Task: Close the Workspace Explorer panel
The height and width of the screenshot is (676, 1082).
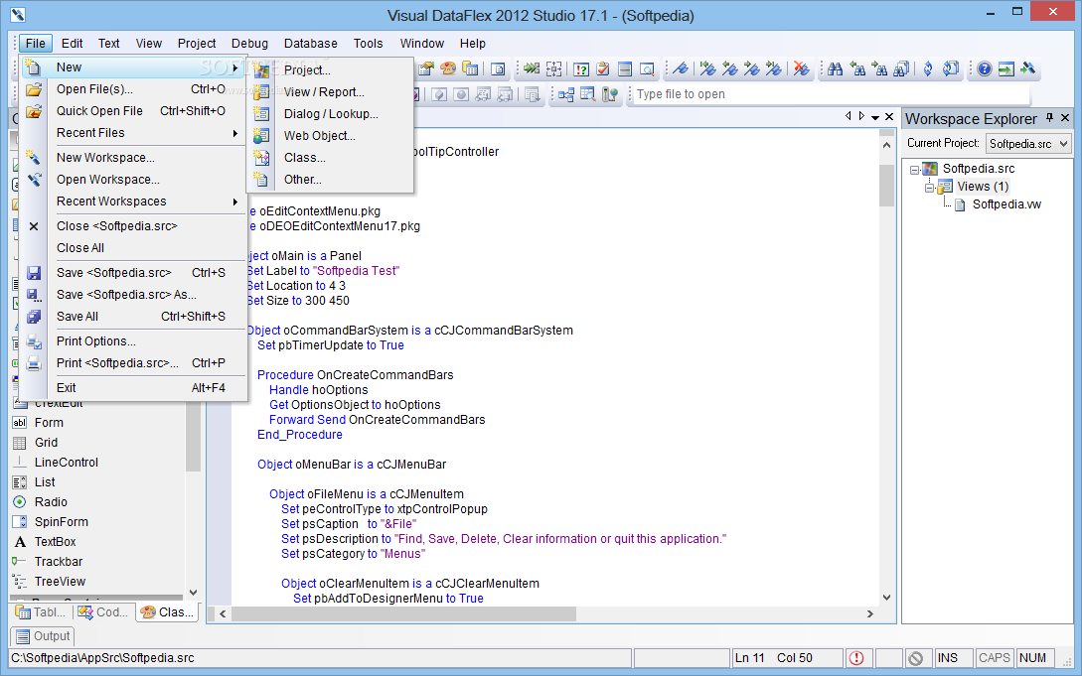Action: coord(1065,118)
